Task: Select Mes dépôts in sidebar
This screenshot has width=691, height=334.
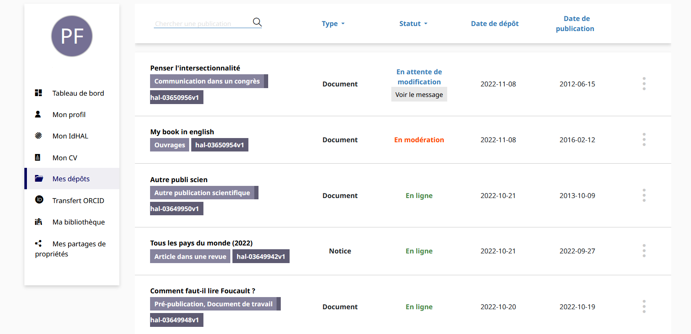Action: [72, 179]
